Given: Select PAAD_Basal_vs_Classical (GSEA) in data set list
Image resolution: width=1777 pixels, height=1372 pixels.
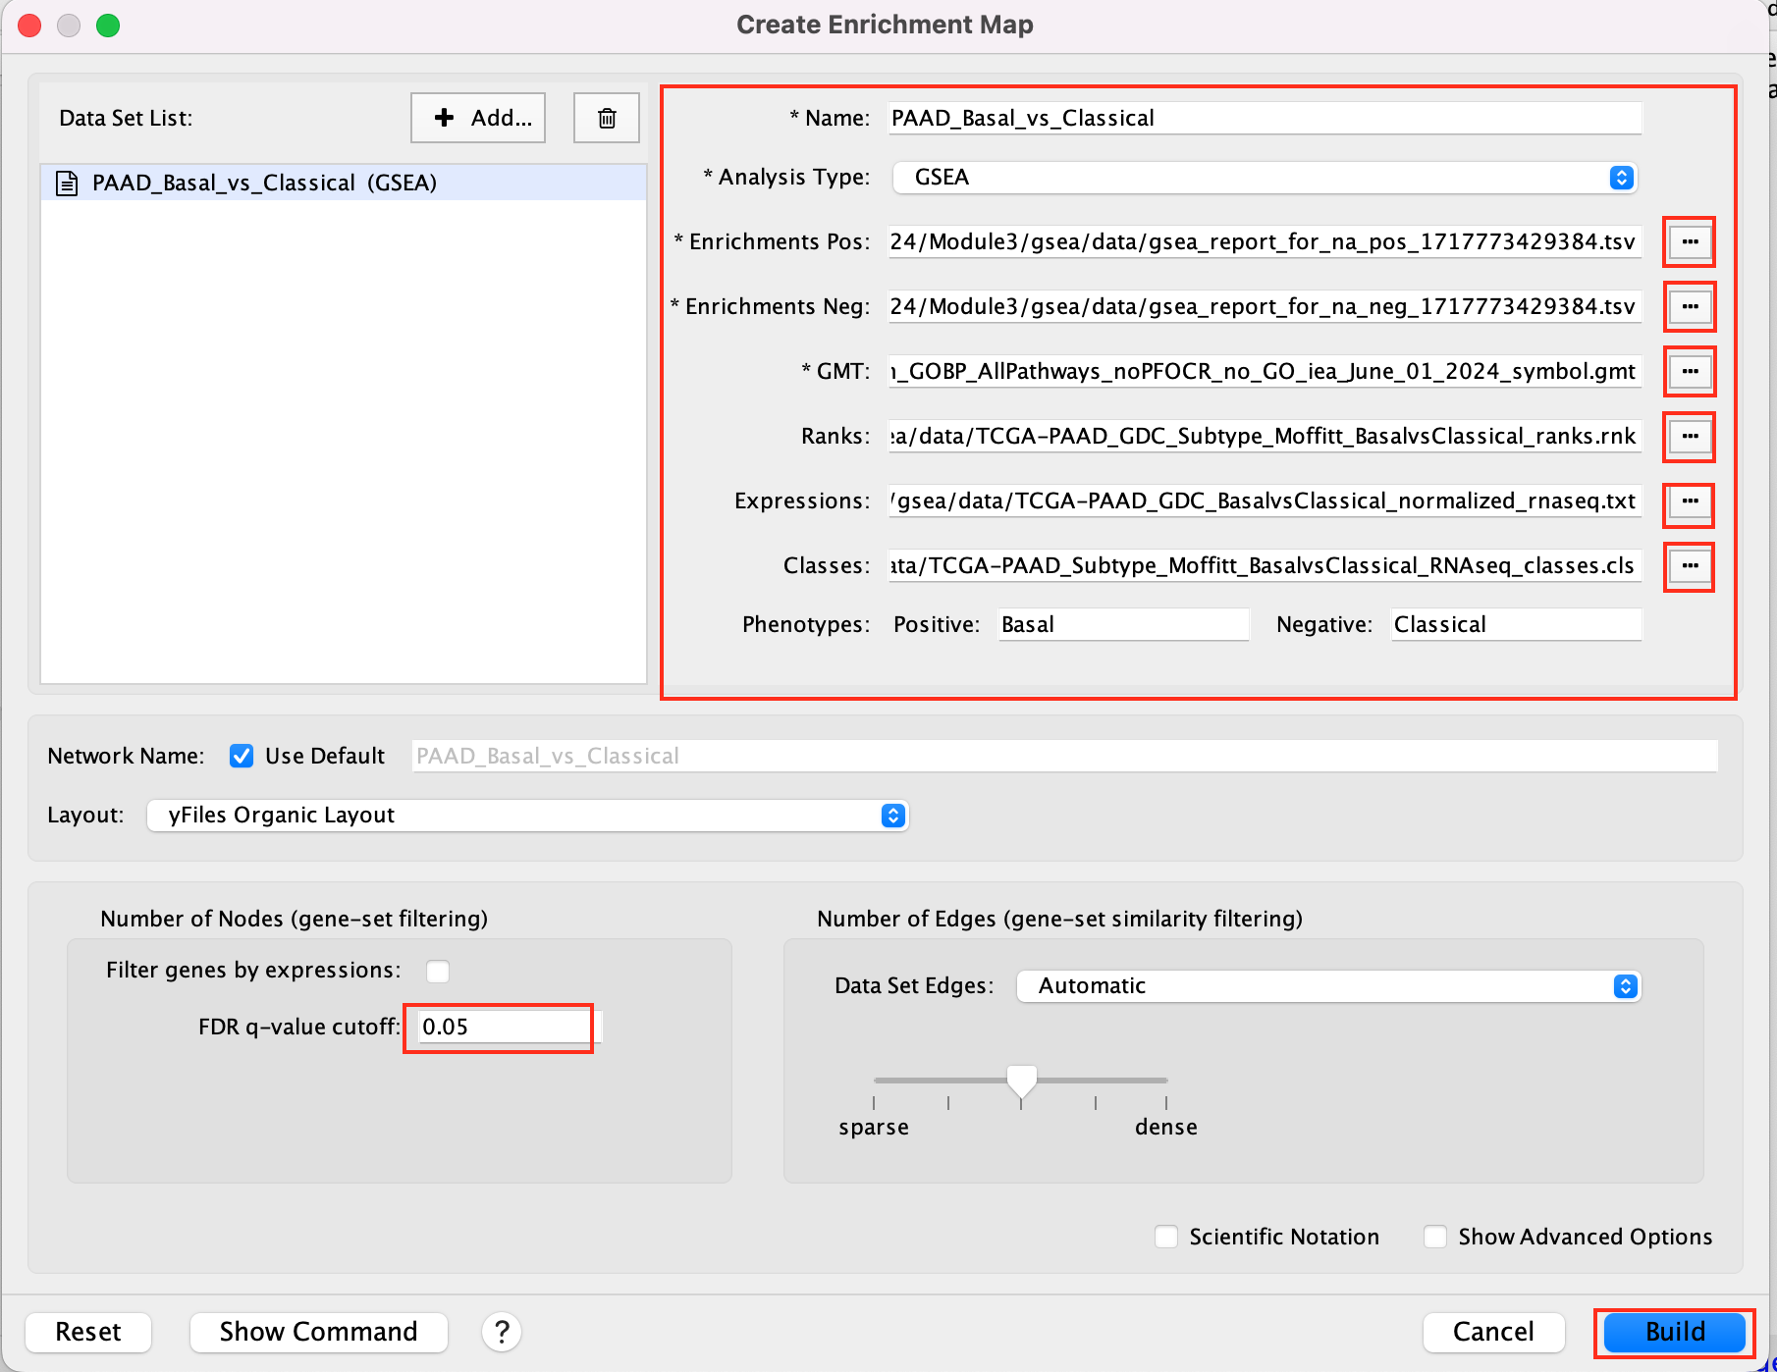Looking at the screenshot, I should pyautogui.click(x=264, y=183).
